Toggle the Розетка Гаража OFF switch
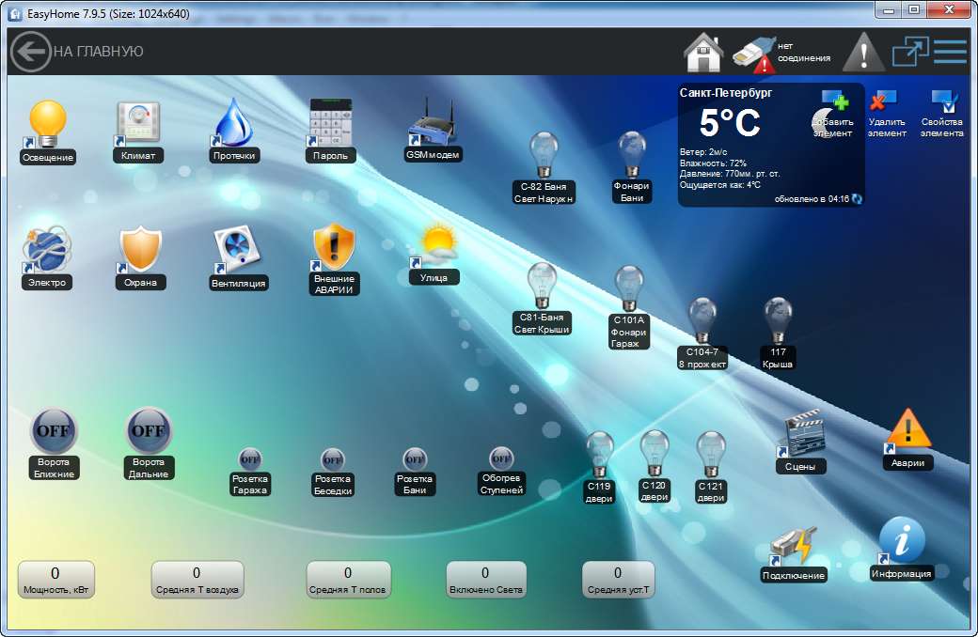 250,459
